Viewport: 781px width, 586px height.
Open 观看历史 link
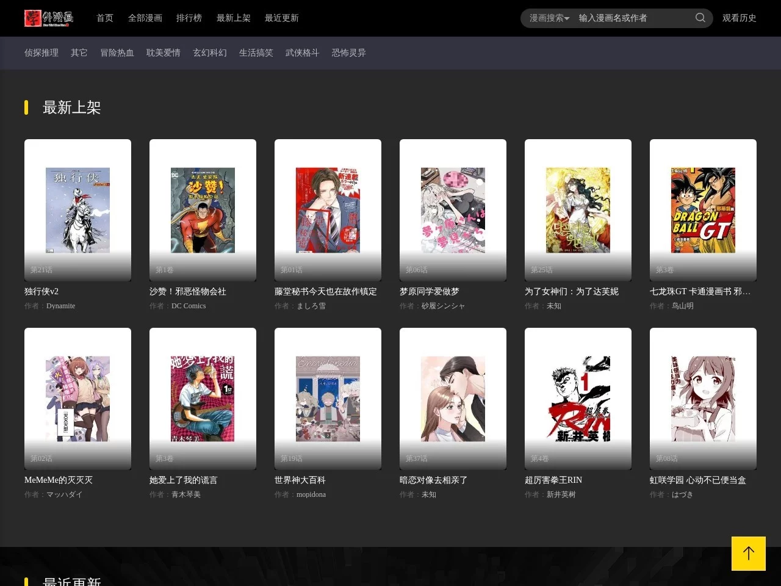[x=740, y=18]
